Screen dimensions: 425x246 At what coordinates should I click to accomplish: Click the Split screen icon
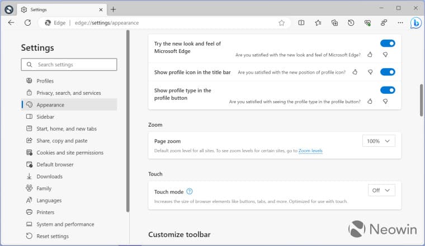click(301, 23)
